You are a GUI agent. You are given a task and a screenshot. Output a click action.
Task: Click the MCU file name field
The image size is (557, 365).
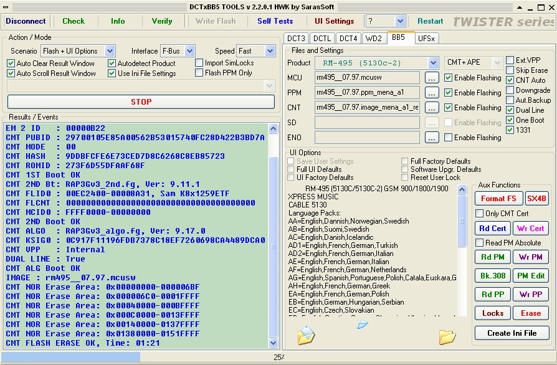[x=367, y=78]
